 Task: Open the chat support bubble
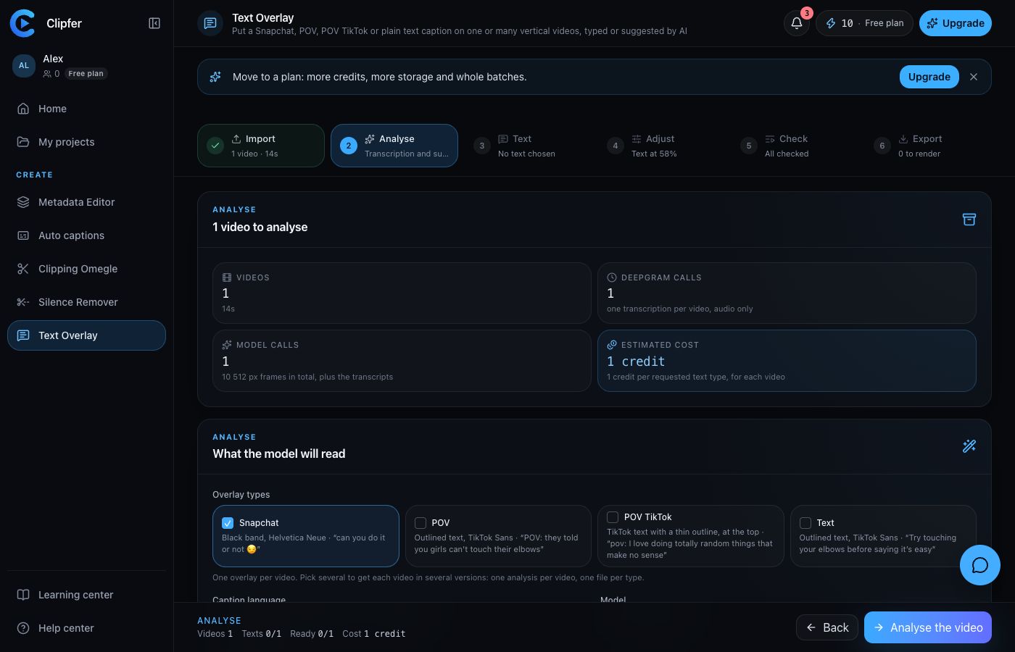click(980, 565)
